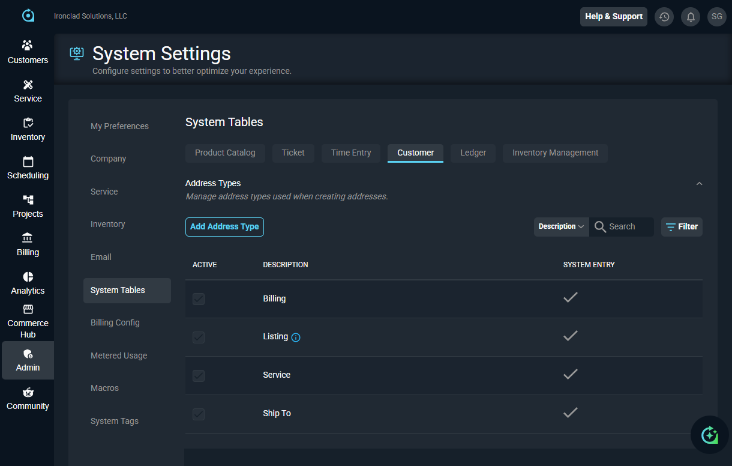
Task: Open the Scheduling calendar icon
Action: (x=28, y=162)
